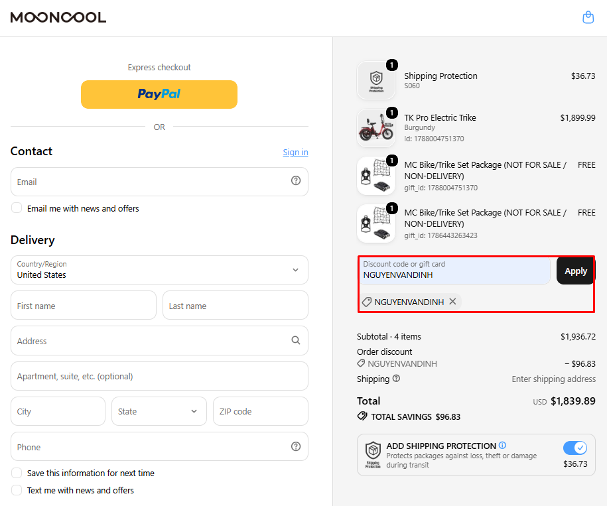Click the Discount code or gift card field

[x=455, y=271]
